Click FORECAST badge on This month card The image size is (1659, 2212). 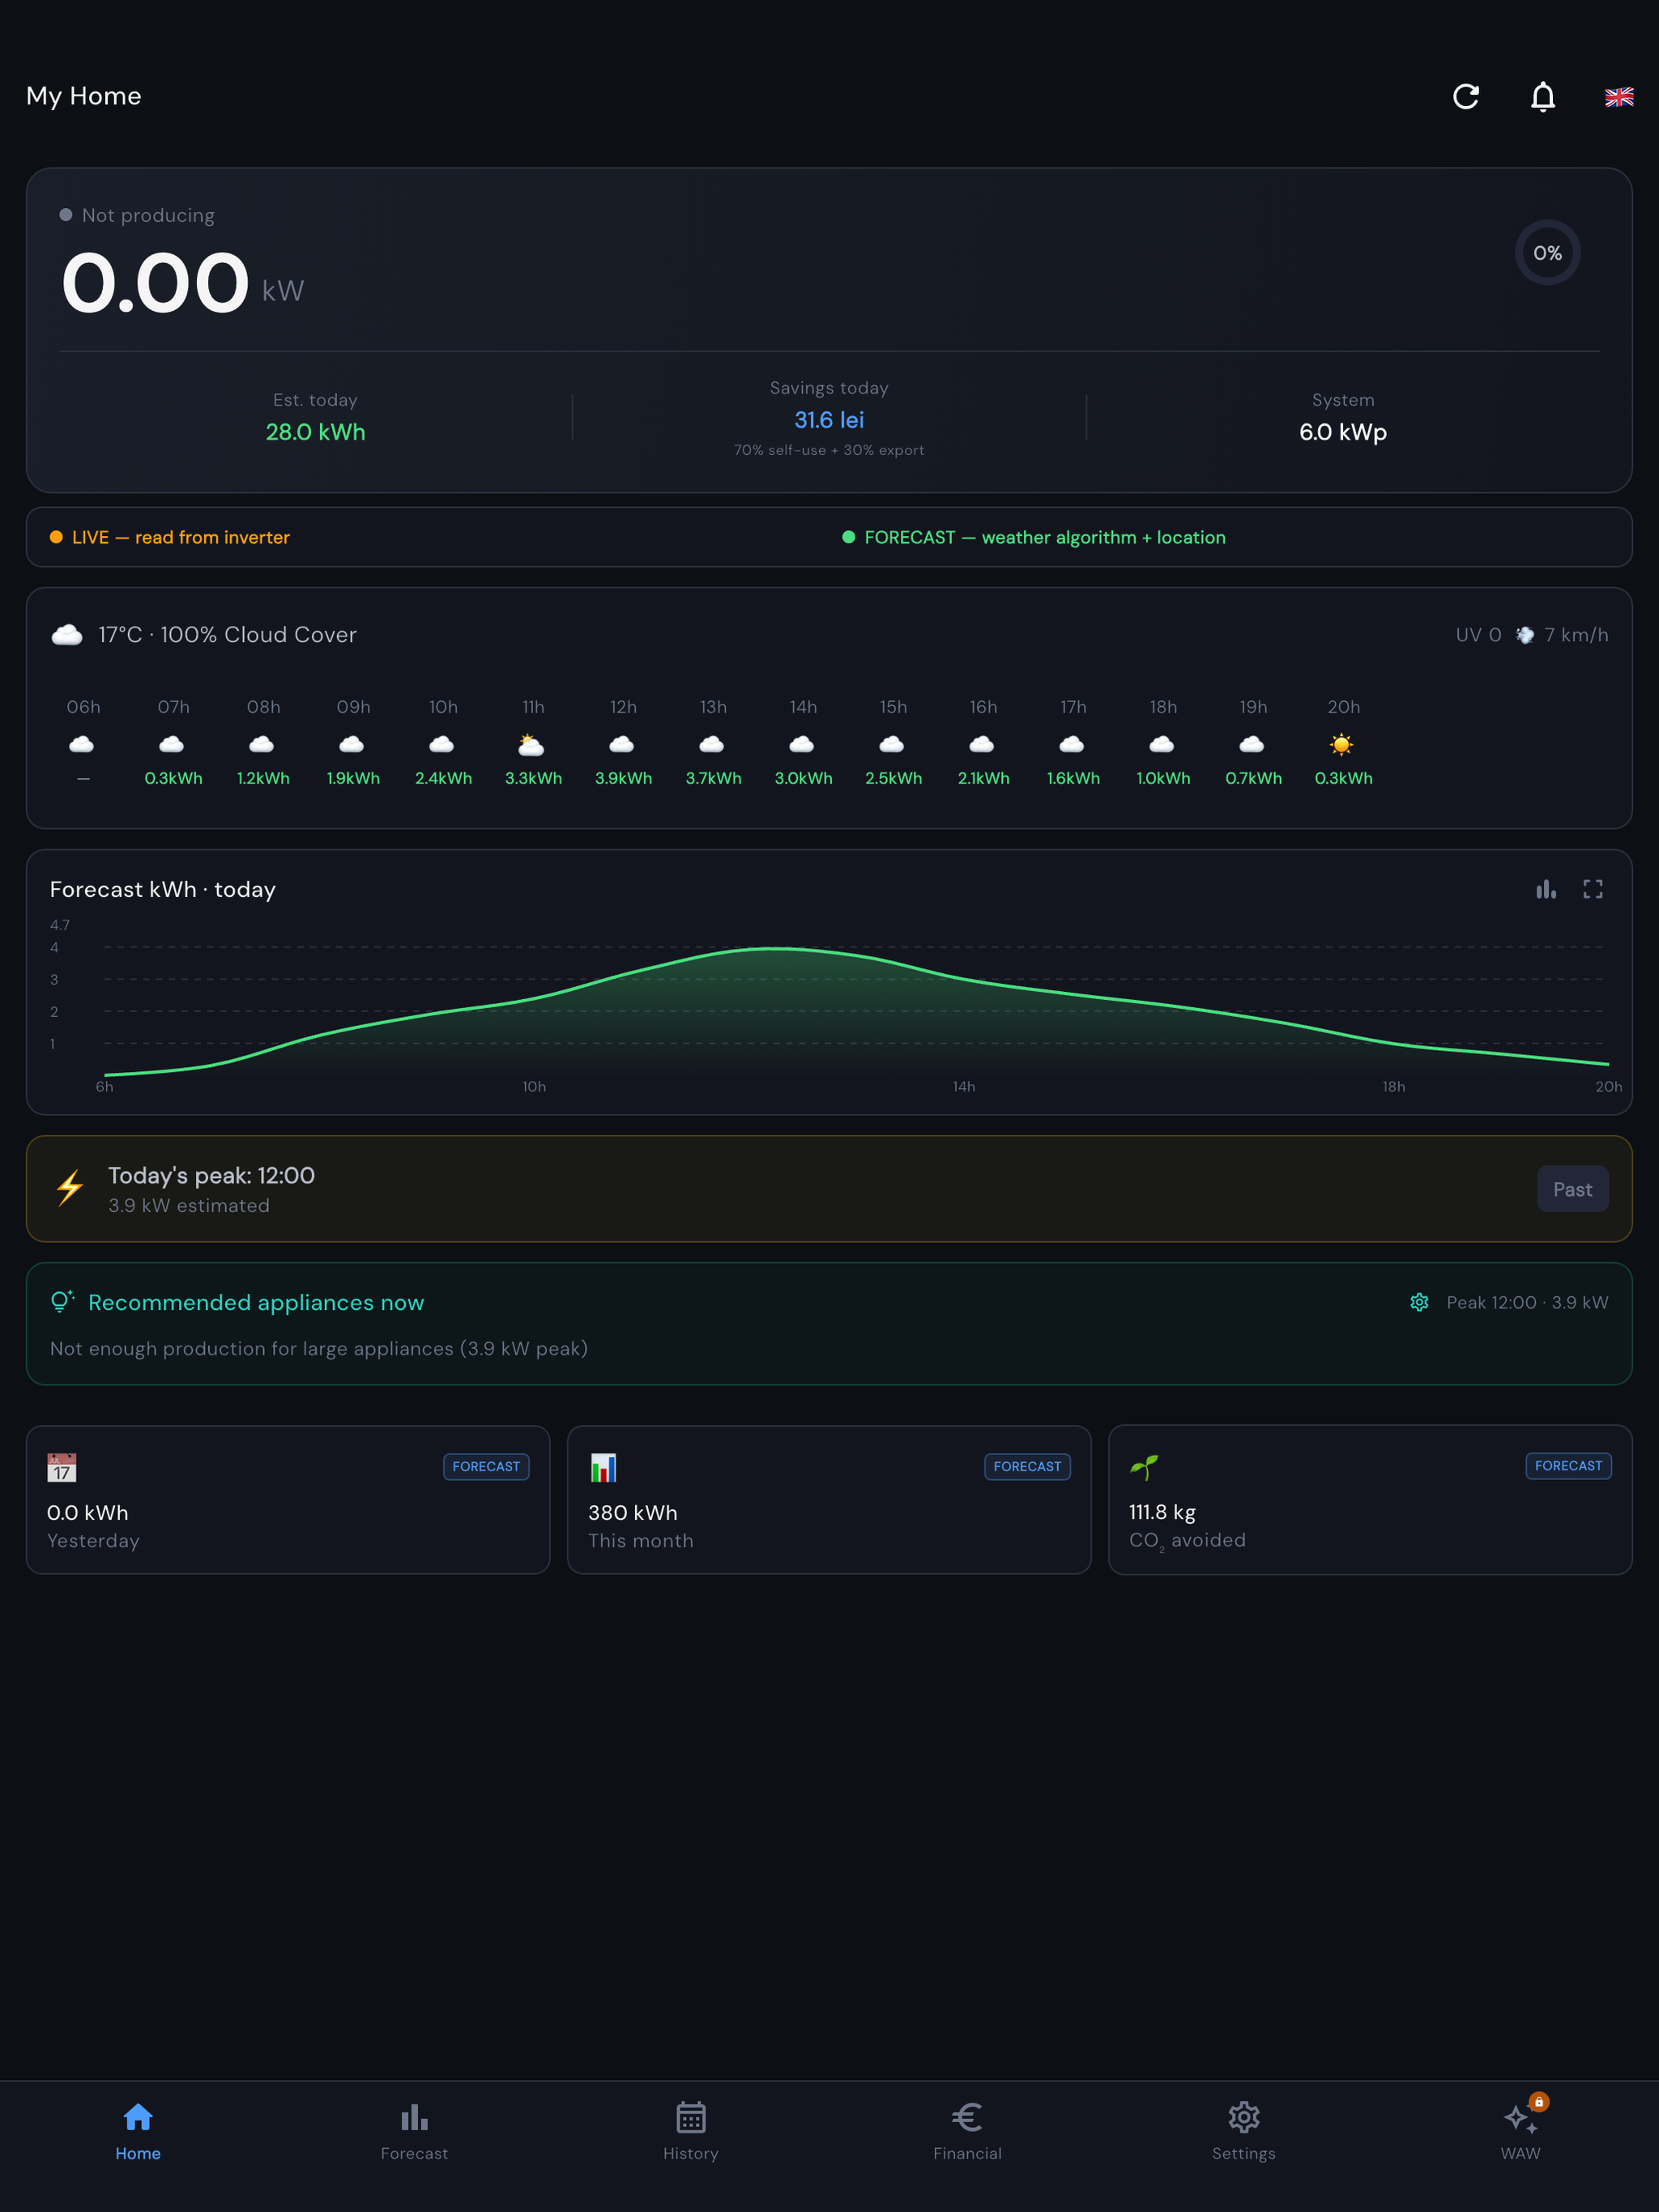tap(1026, 1466)
